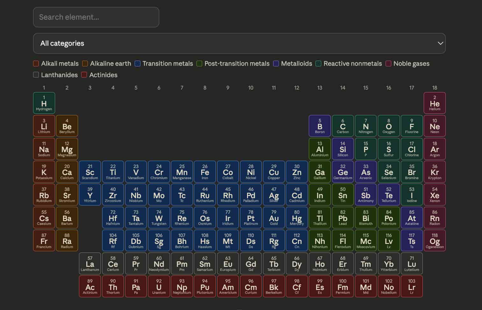Click the Post-transition metals legend label
The height and width of the screenshot is (310, 482).
[237, 64]
